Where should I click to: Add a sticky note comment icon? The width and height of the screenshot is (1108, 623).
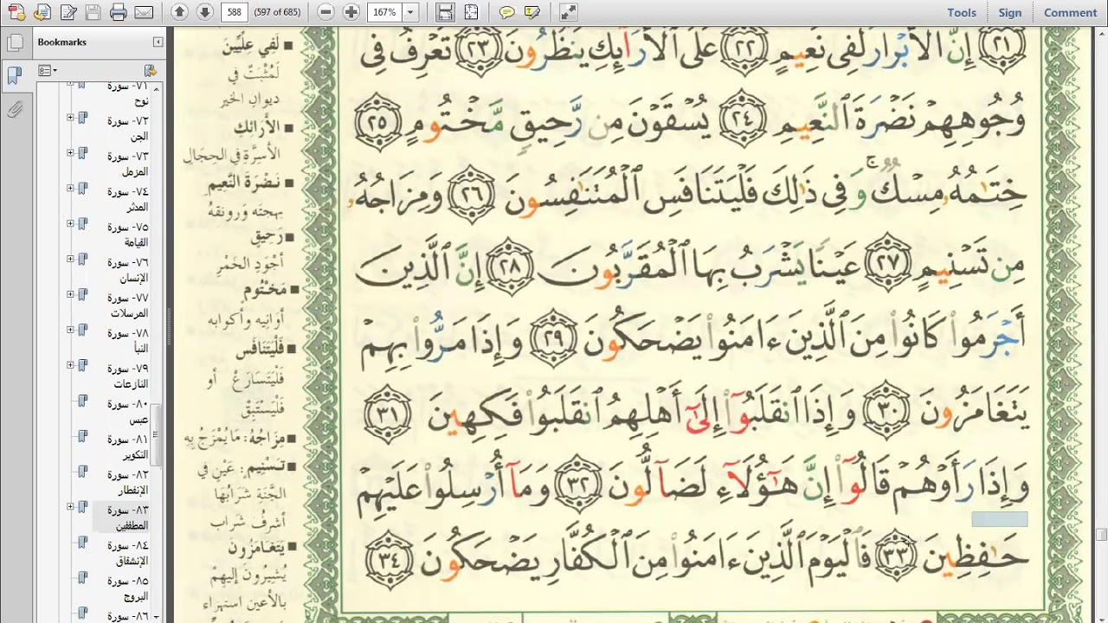(x=507, y=12)
